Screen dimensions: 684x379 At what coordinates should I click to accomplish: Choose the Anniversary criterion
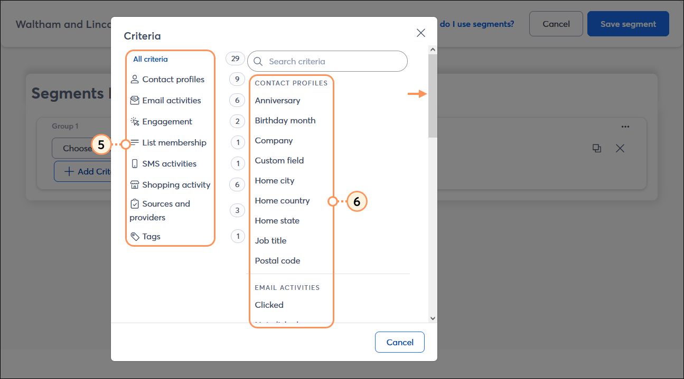[x=277, y=100]
